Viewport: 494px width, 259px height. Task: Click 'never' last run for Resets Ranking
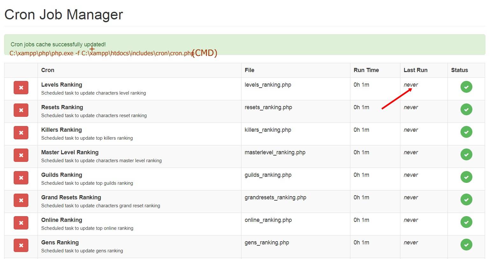pyautogui.click(x=411, y=107)
